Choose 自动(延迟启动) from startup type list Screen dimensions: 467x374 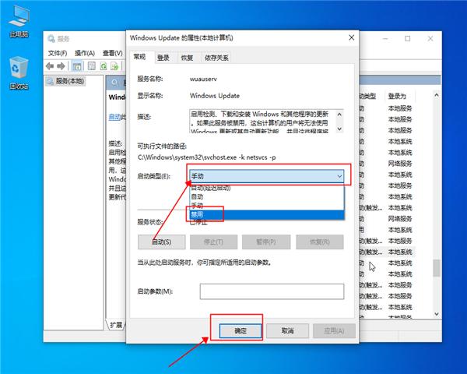[x=267, y=188]
